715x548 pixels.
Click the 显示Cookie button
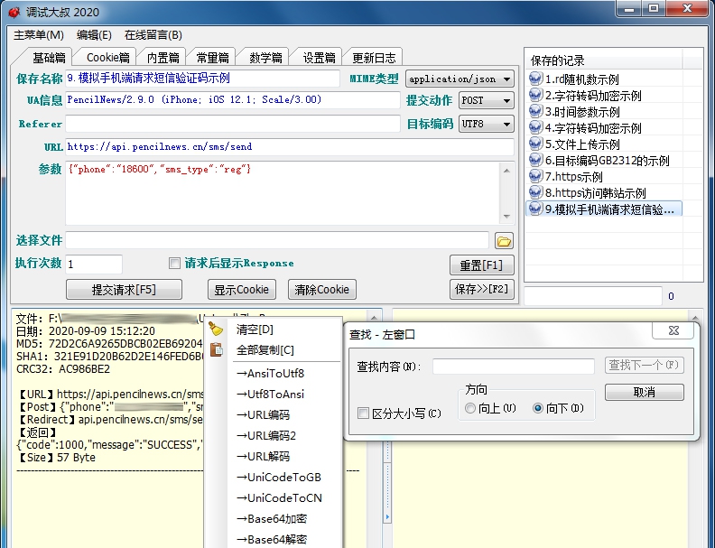click(242, 290)
